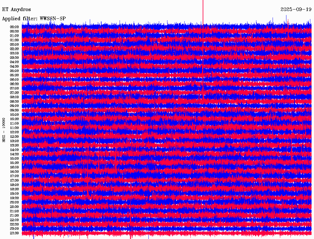This screenshot has height=239, width=314.
Task: Select the 16:00 time label
Action: point(14,167)
